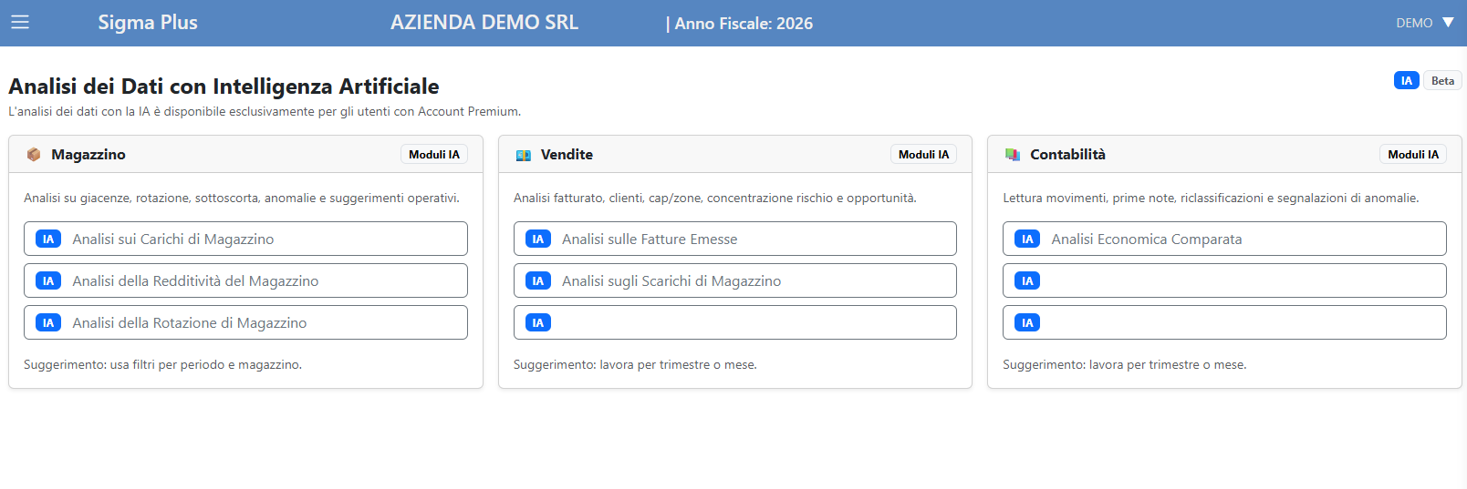Image resolution: width=1467 pixels, height=489 pixels.
Task: Open Analisi sui Carichi di Magazzino
Action: coord(173,239)
